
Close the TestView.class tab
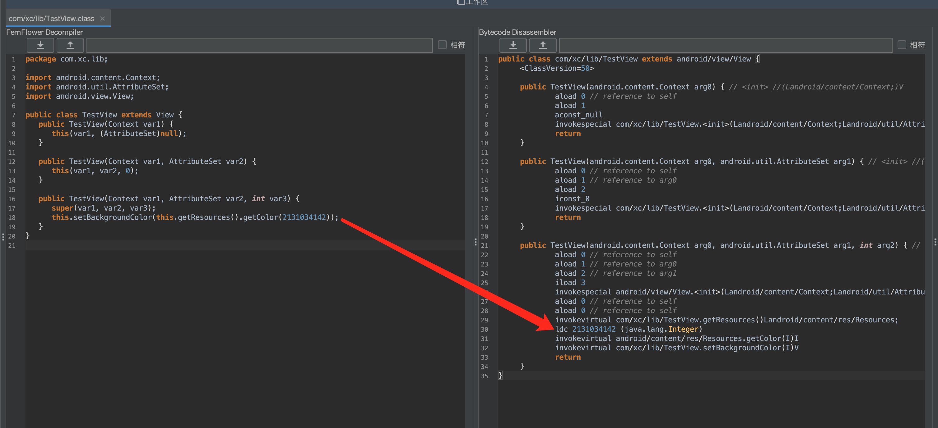click(x=103, y=19)
